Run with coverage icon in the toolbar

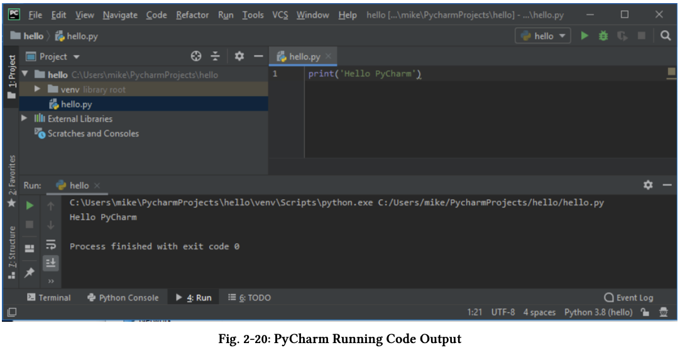622,36
